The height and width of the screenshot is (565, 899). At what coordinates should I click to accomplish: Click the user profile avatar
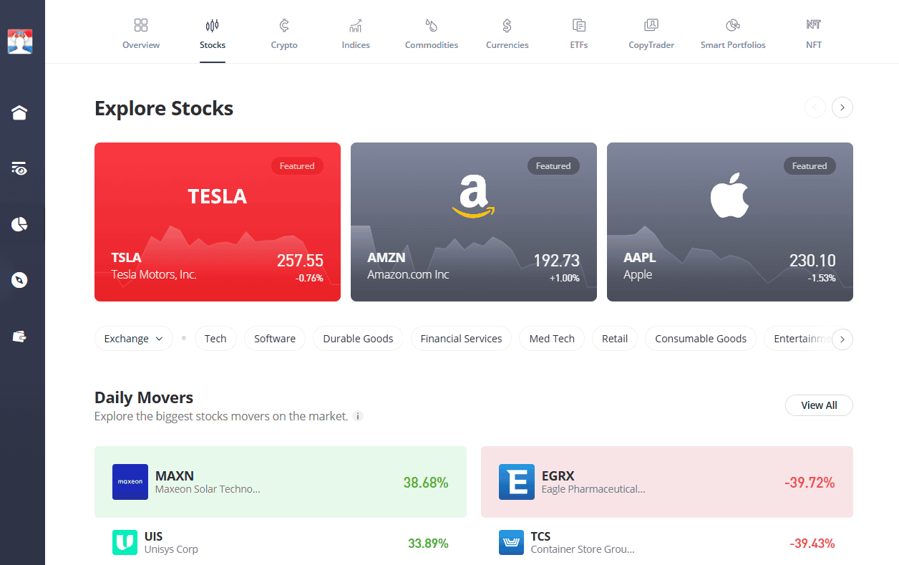pos(20,42)
